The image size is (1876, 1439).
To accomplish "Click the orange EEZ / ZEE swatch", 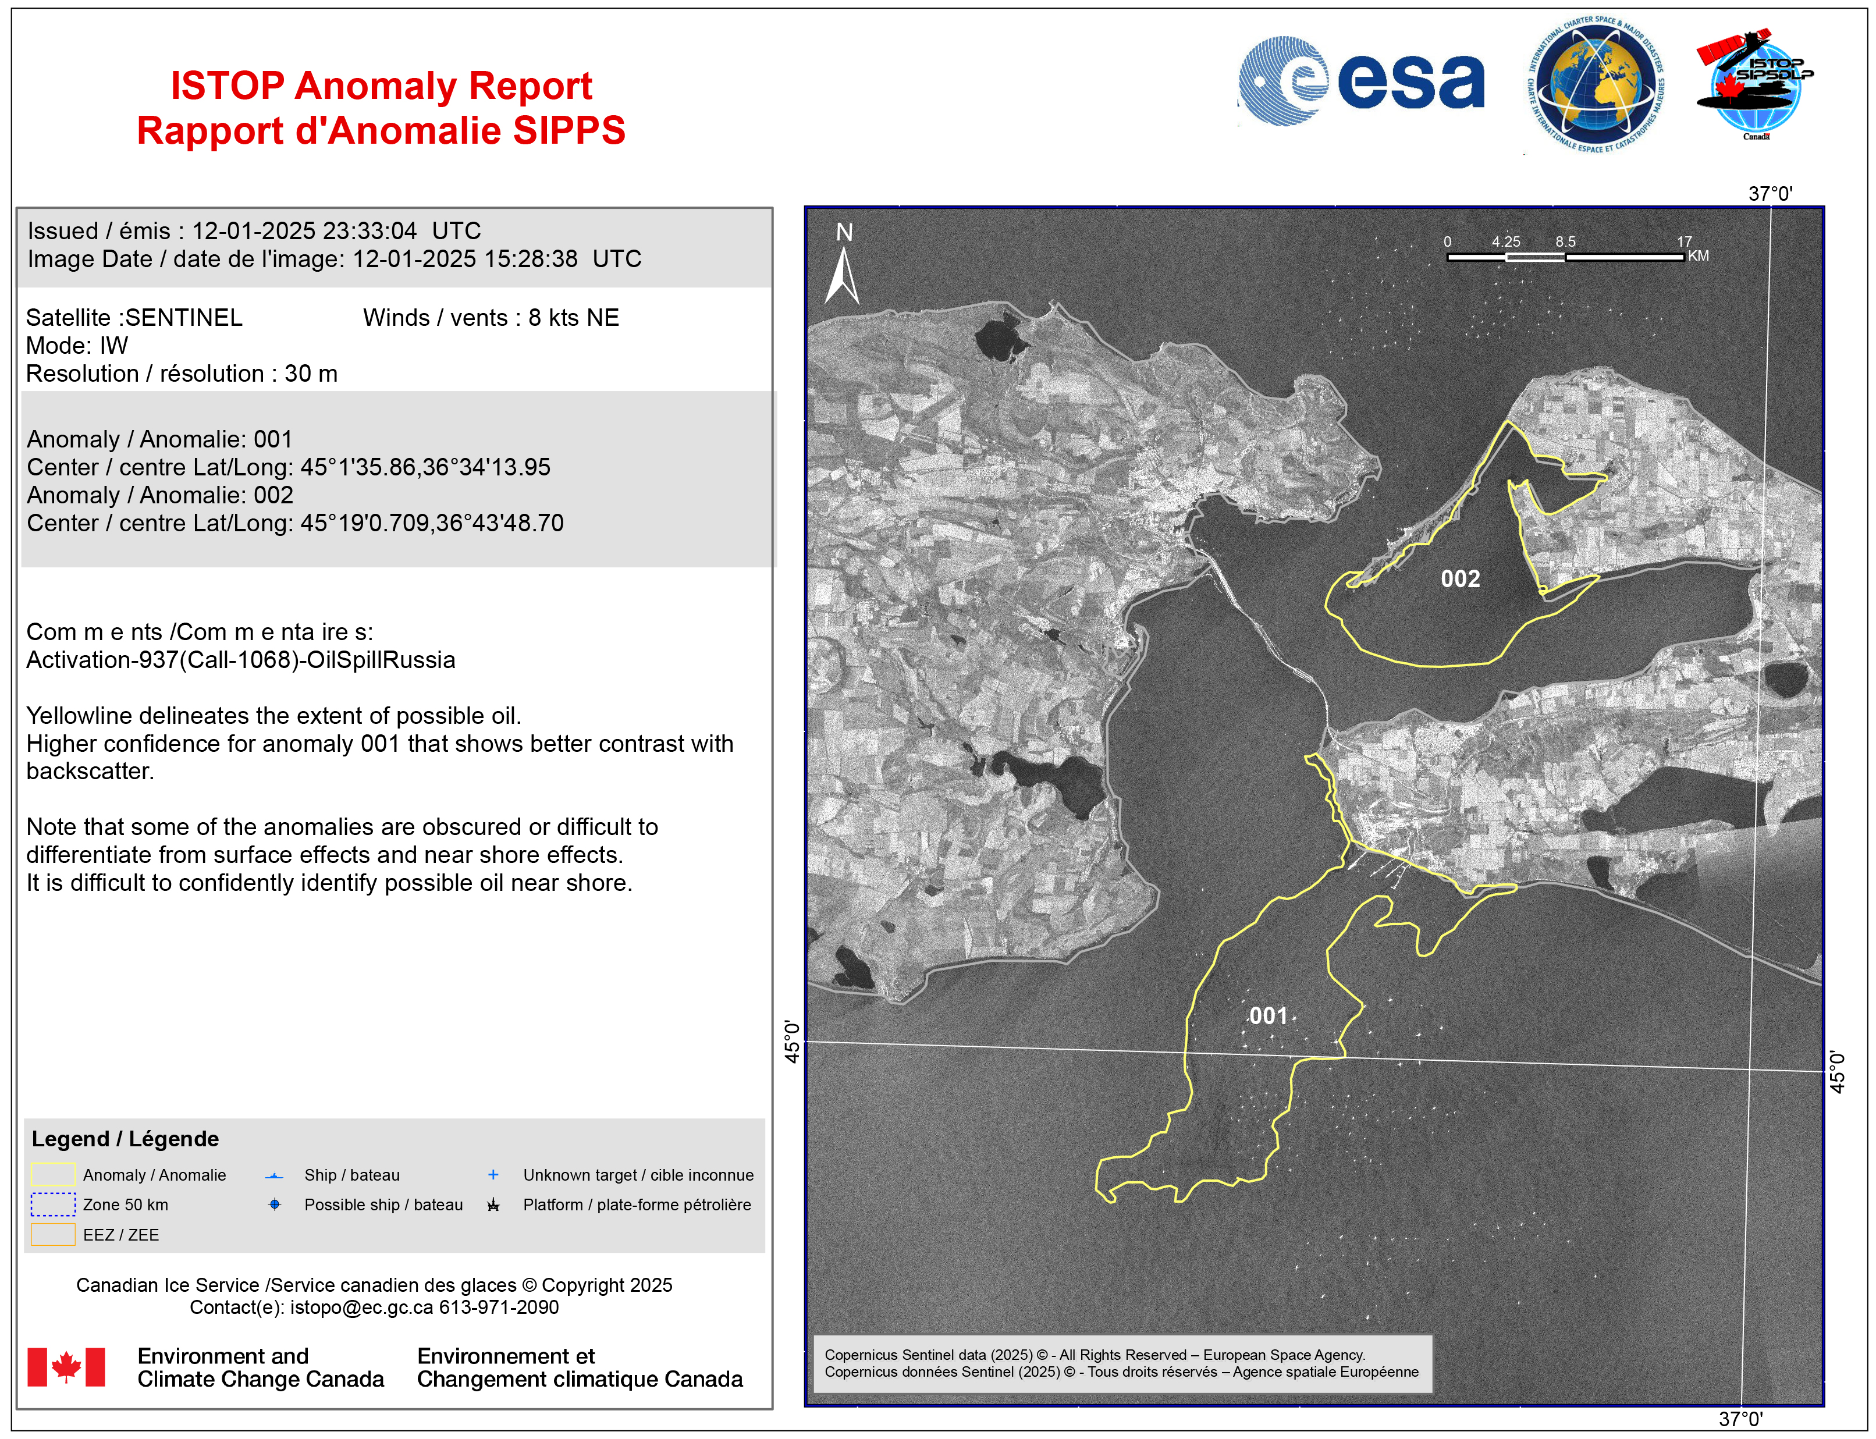I will [x=53, y=1234].
